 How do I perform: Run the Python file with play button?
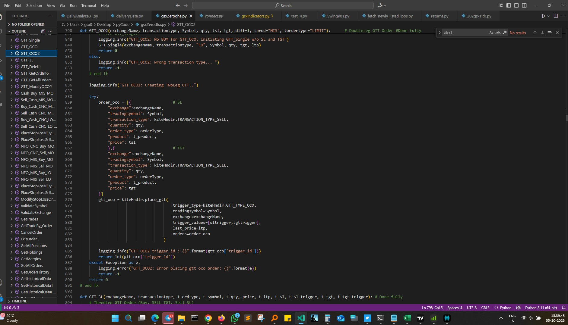[543, 16]
